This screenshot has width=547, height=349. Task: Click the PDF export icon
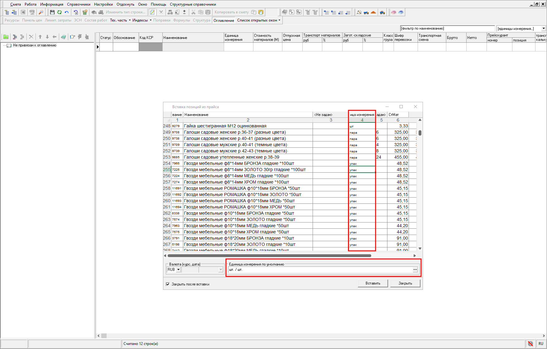[x=32, y=12]
